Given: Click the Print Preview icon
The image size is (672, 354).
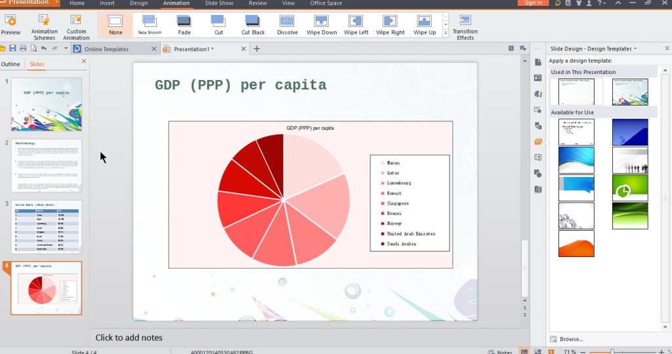Looking at the screenshot, I should pyautogui.click(x=33, y=49).
